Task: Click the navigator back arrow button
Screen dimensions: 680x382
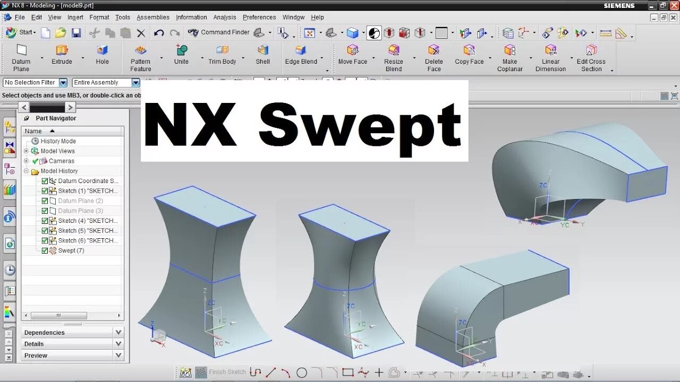Action: pyautogui.click(x=25, y=107)
